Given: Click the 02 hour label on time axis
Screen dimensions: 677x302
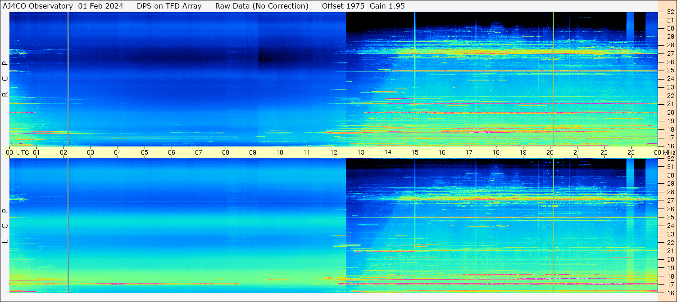Looking at the screenshot, I should [x=64, y=152].
